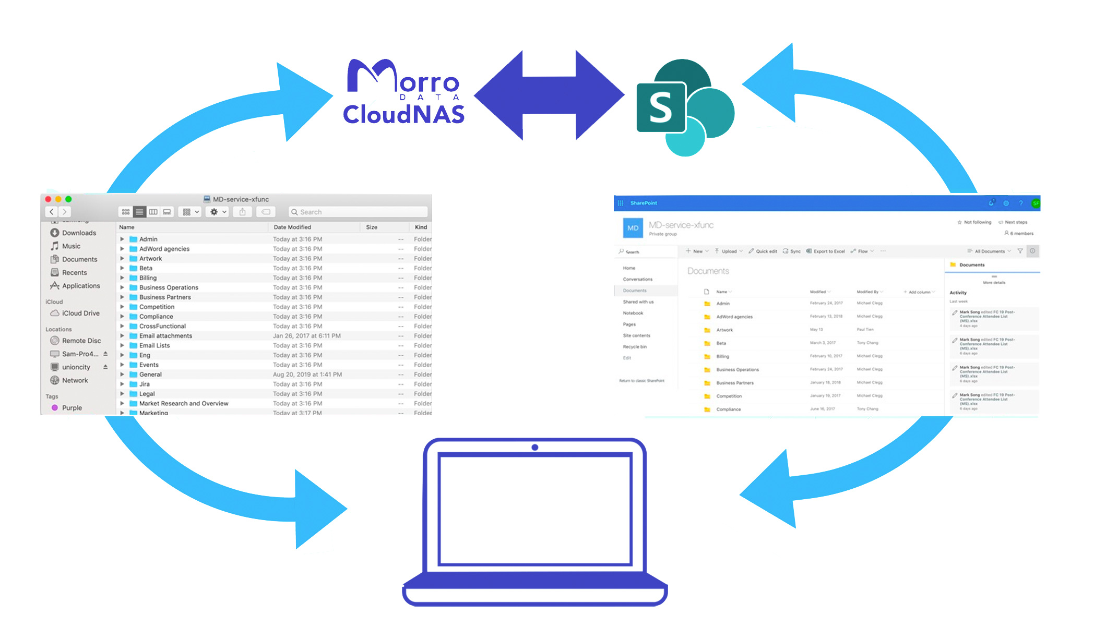The height and width of the screenshot is (639, 1094).
Task: Open Add column dropdown in SharePoint
Action: pyautogui.click(x=919, y=292)
